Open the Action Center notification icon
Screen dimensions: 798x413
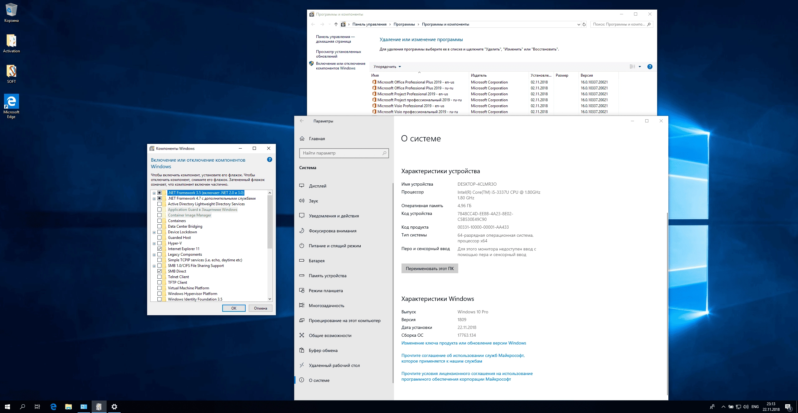(x=788, y=406)
